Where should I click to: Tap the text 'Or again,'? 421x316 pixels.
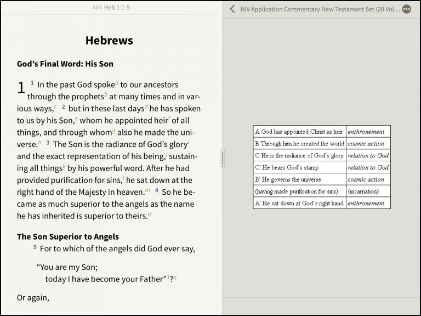coord(33,298)
